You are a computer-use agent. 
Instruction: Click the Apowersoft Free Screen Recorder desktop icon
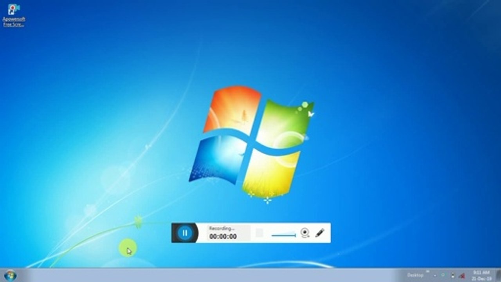pyautogui.click(x=14, y=15)
